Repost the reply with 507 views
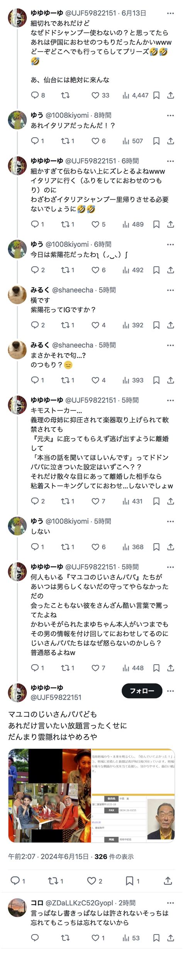 point(67,141)
